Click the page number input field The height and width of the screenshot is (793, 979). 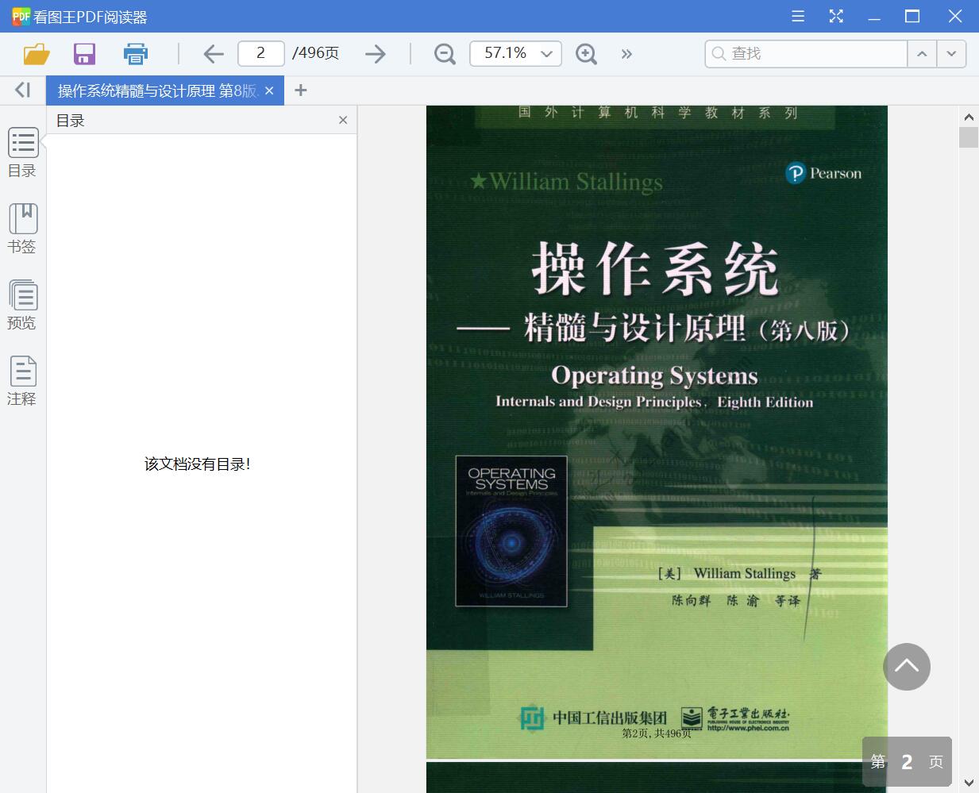(x=260, y=53)
